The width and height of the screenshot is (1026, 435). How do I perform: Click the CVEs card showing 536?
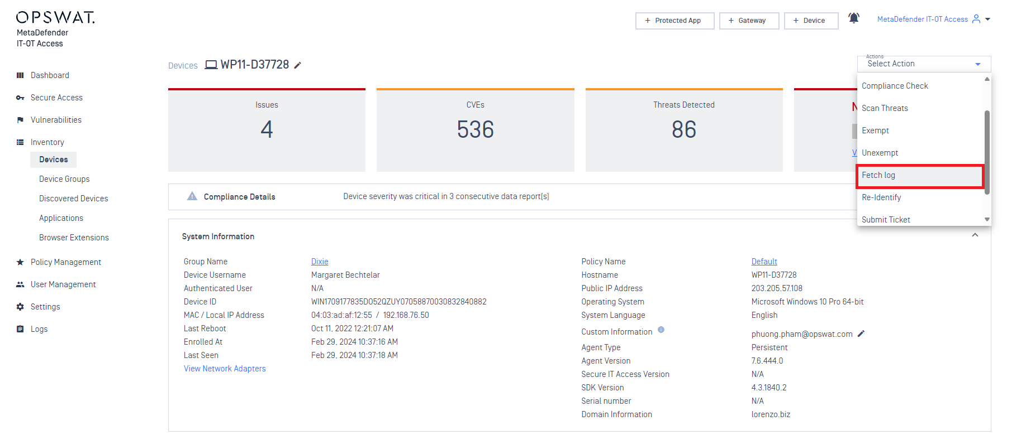(x=476, y=130)
